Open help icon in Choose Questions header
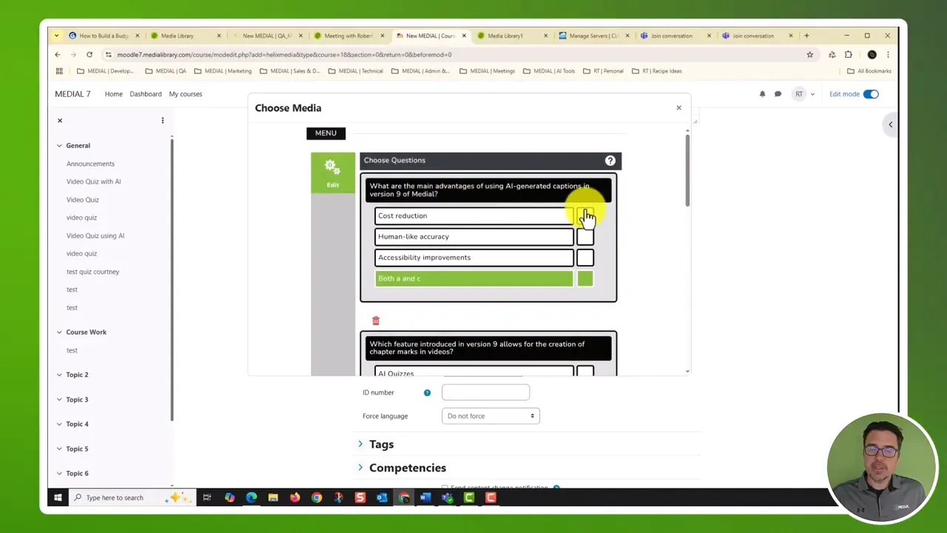947x533 pixels. [x=610, y=161]
